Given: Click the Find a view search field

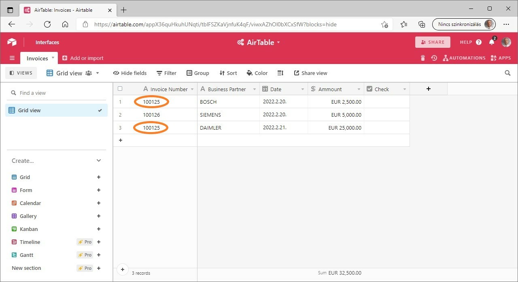Looking at the screenshot, I should 57,93.
